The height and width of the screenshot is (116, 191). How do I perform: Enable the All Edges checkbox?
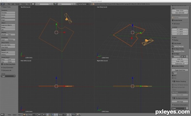[x=173, y=54]
